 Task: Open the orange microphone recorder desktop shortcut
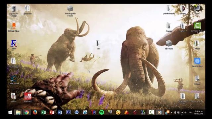click(x=14, y=27)
